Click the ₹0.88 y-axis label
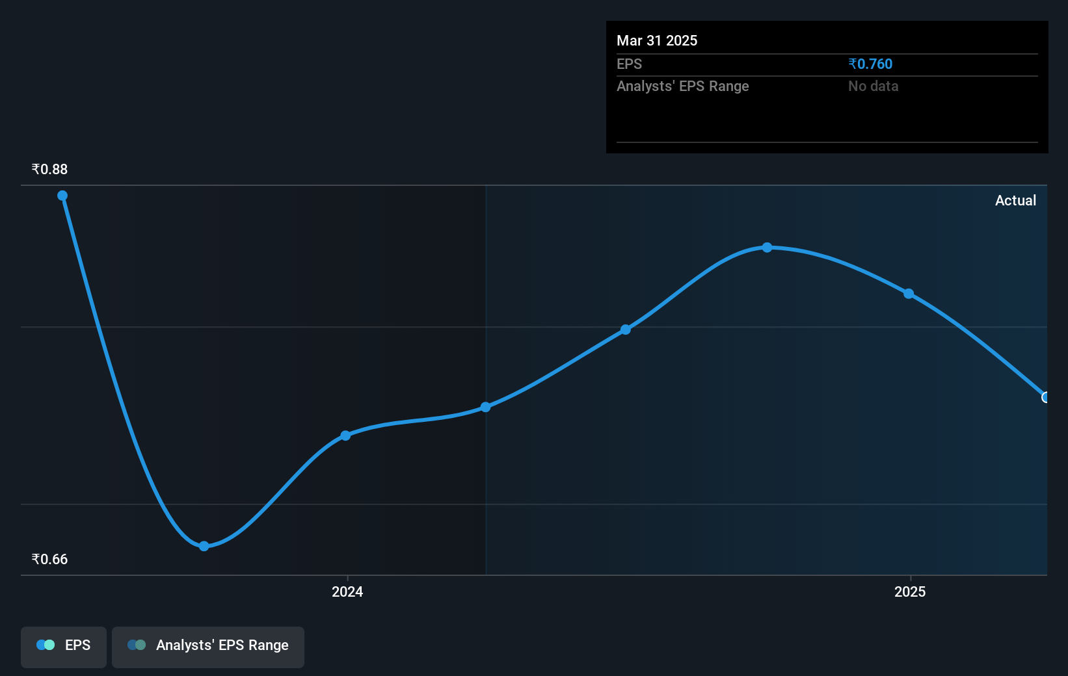The height and width of the screenshot is (676, 1068). (49, 170)
